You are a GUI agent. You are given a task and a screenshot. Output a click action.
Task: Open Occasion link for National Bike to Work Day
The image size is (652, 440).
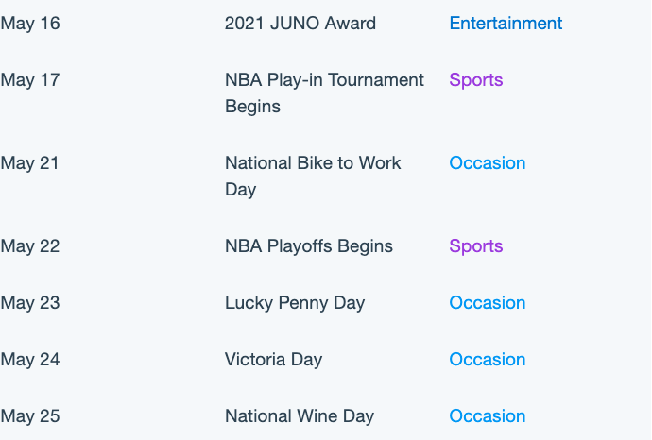coord(488,162)
